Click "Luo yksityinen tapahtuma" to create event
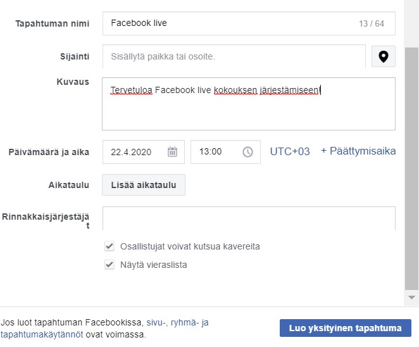The width and height of the screenshot is (419, 347). (x=345, y=328)
